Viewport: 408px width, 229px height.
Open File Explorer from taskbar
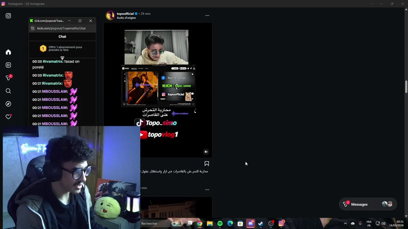click(x=210, y=224)
